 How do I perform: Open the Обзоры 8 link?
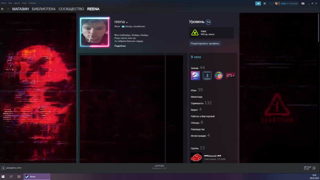tap(197, 122)
